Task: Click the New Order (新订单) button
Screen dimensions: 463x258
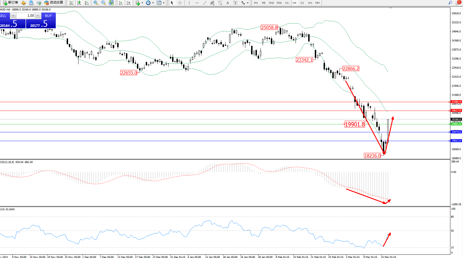Action: click(10, 3)
